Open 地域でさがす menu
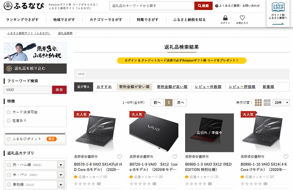Viewport: 293px width, 190px height. [64, 19]
